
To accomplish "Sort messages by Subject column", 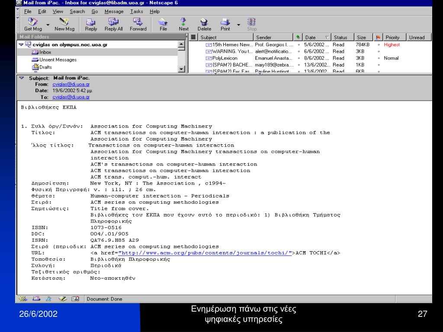I will point(225,37).
